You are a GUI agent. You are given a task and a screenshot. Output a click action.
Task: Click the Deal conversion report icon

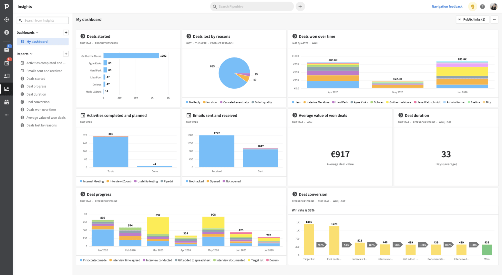[23, 102]
